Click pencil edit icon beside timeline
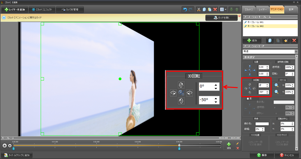This screenshot has height=159, width=301. click(237, 143)
